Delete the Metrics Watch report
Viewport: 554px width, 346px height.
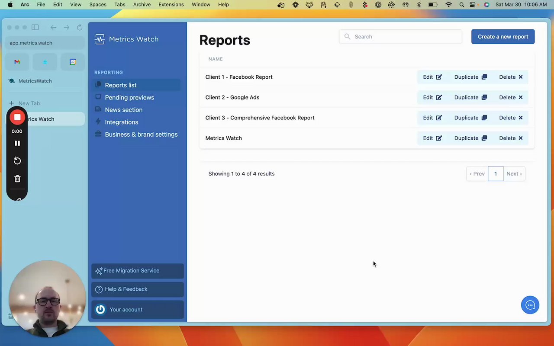pos(511,138)
